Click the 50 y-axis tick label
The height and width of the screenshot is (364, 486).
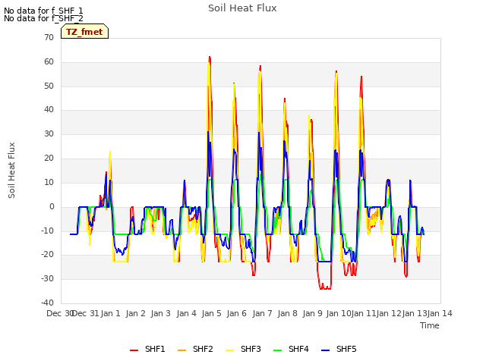click(49, 86)
